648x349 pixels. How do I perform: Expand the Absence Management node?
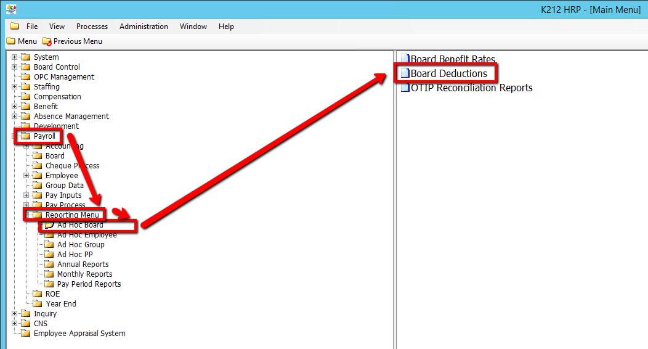[x=14, y=117]
